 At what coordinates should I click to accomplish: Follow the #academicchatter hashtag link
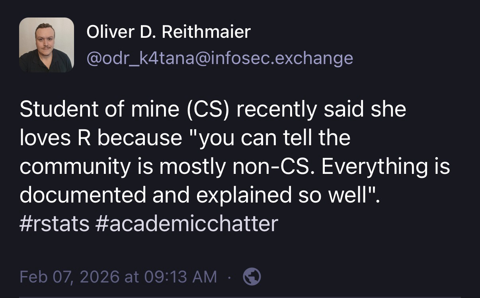point(187,224)
